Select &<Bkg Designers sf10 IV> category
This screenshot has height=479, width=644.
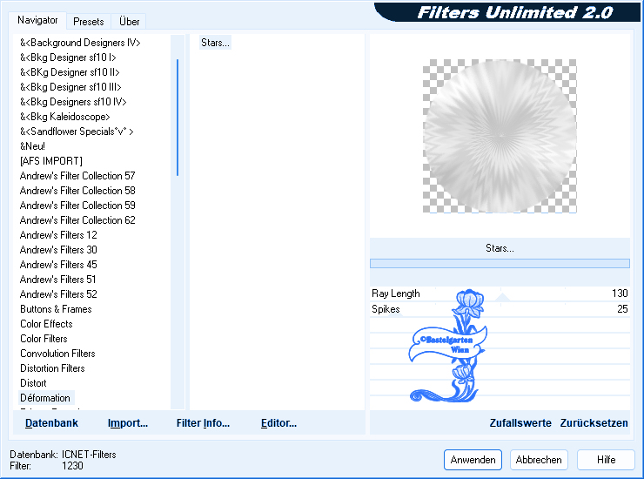73,102
